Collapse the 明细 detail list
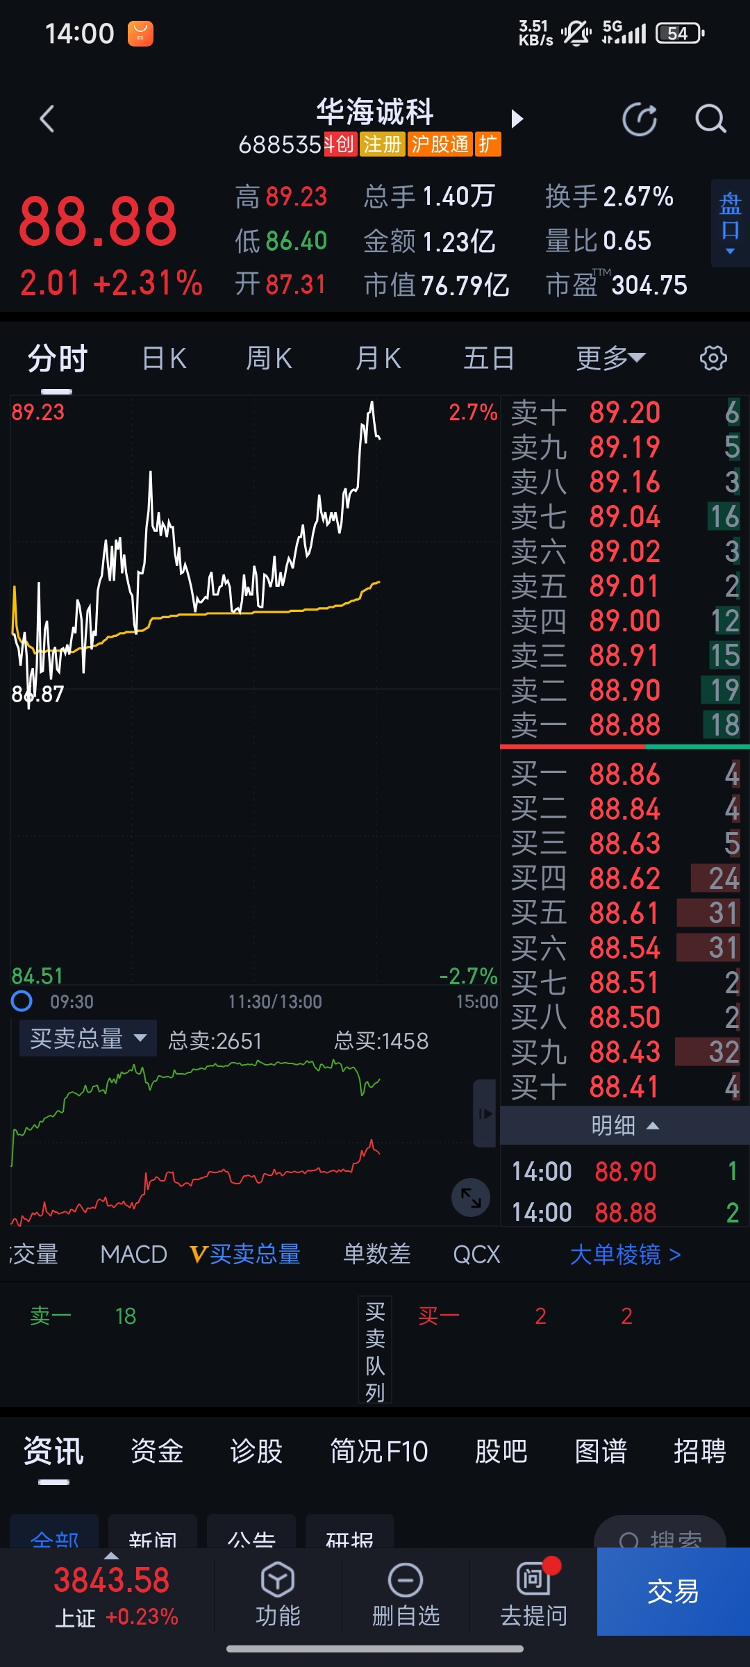750x1667 pixels. (x=624, y=1125)
